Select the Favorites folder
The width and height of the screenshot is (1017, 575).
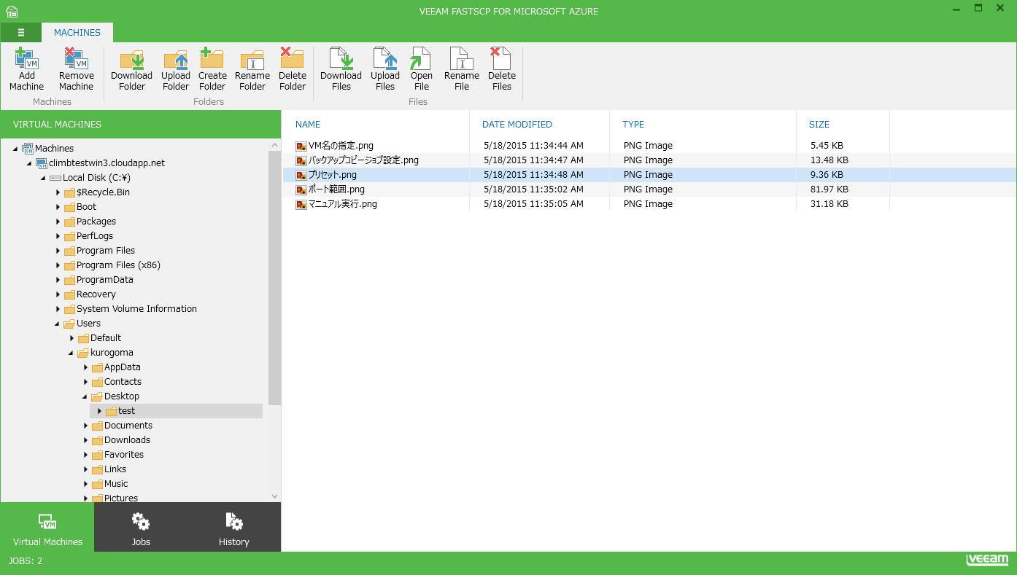pos(124,455)
